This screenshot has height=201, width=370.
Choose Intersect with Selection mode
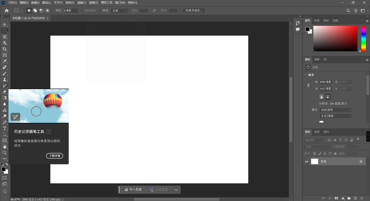47,11
